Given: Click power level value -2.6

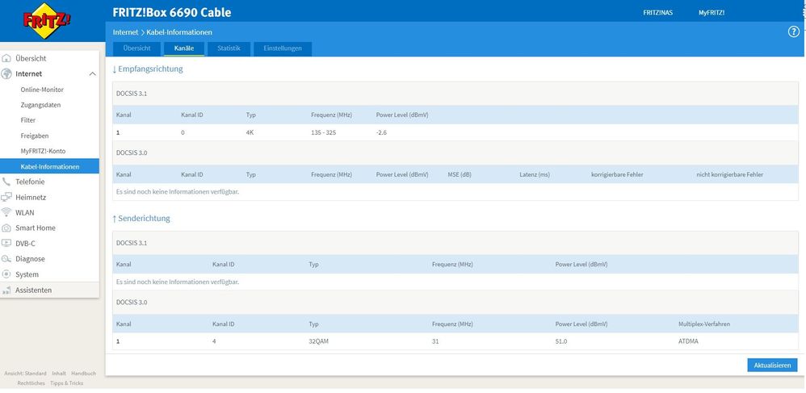Looking at the screenshot, I should pos(383,132).
